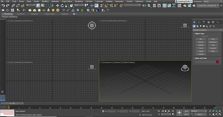Viewport: 223px width, 117px height.
Task: Click the Align tool icon
Action: (x=149, y=5)
